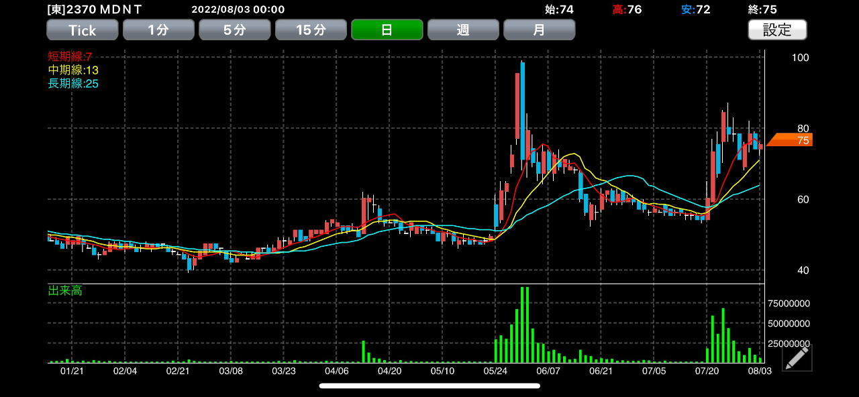The image size is (859, 397).
Task: Click the stock title [東]2370 MDNT
Action: 95,9
